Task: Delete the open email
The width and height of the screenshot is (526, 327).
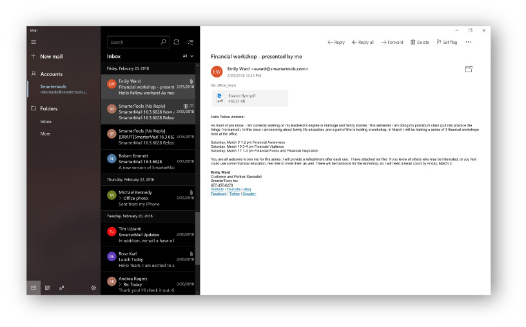Action: [x=420, y=42]
